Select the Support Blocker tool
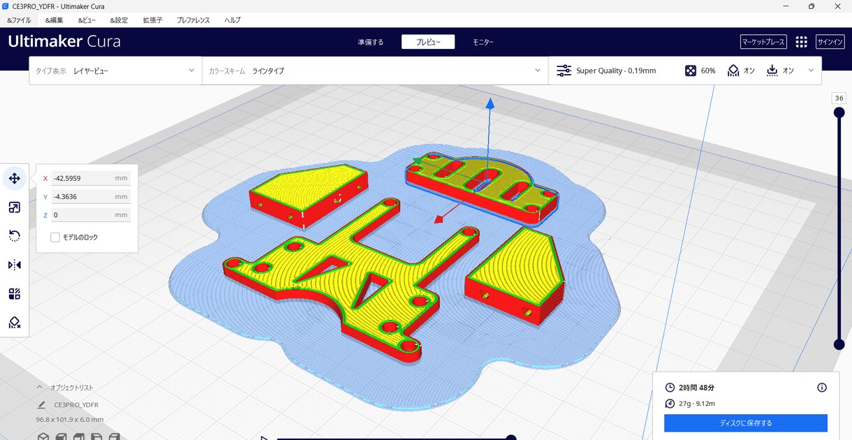The width and height of the screenshot is (852, 440). pos(14,322)
